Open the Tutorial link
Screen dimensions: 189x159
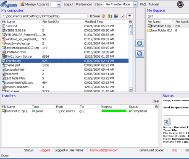point(154,4)
